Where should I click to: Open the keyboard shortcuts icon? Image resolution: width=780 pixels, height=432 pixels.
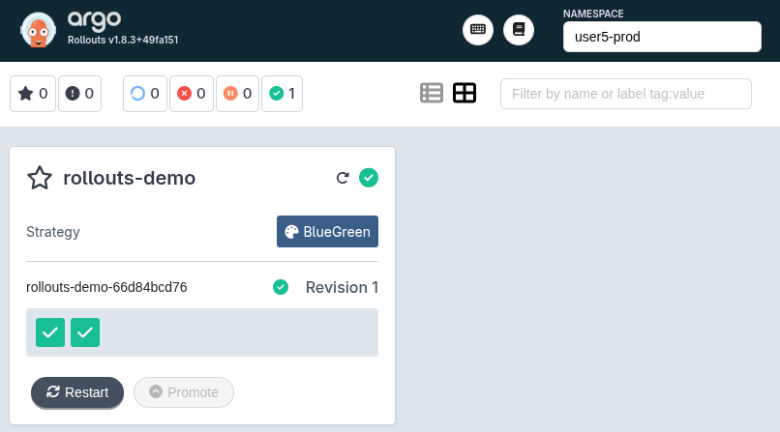(x=478, y=30)
